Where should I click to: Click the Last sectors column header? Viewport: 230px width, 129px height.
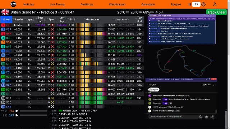(121, 19)
